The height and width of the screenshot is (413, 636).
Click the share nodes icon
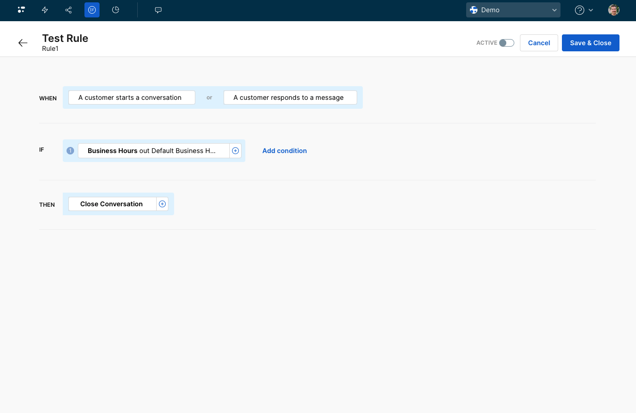68,10
